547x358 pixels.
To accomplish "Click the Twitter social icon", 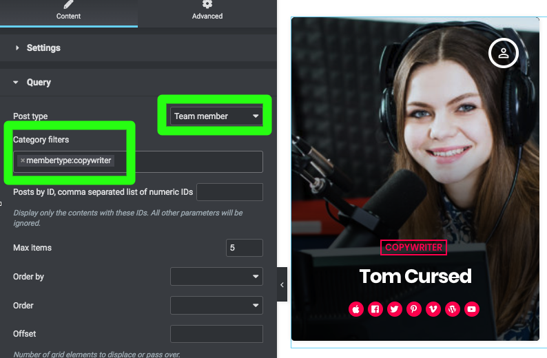I will tap(395, 309).
